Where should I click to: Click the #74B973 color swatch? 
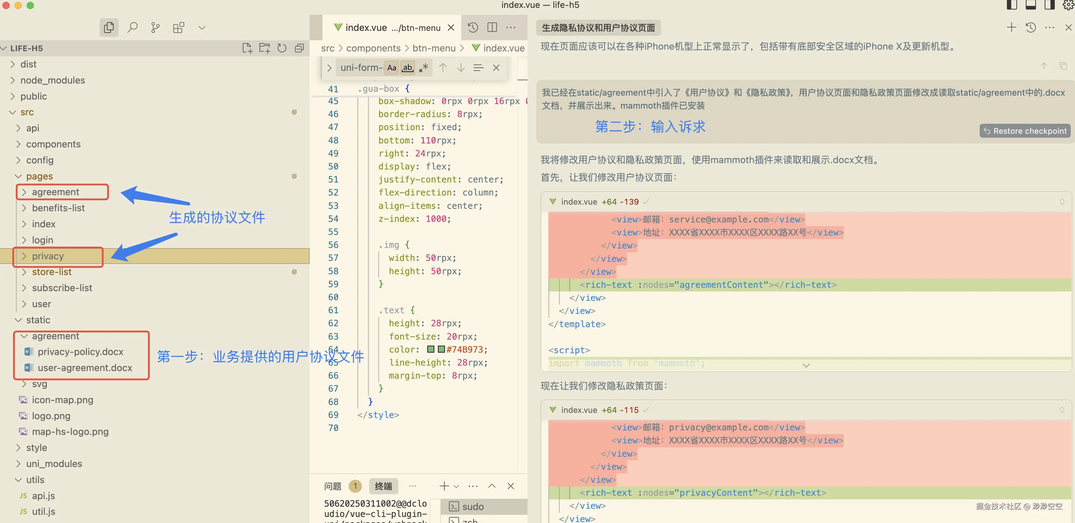click(x=441, y=349)
